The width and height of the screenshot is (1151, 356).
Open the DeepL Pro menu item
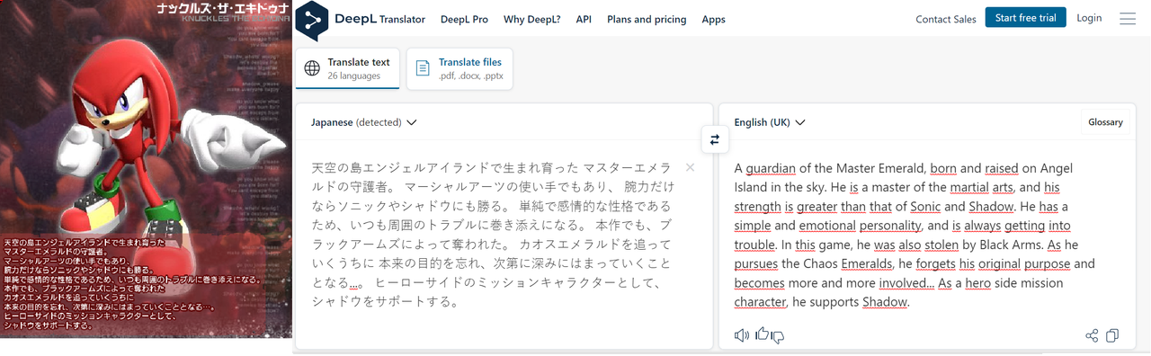pyautogui.click(x=463, y=19)
